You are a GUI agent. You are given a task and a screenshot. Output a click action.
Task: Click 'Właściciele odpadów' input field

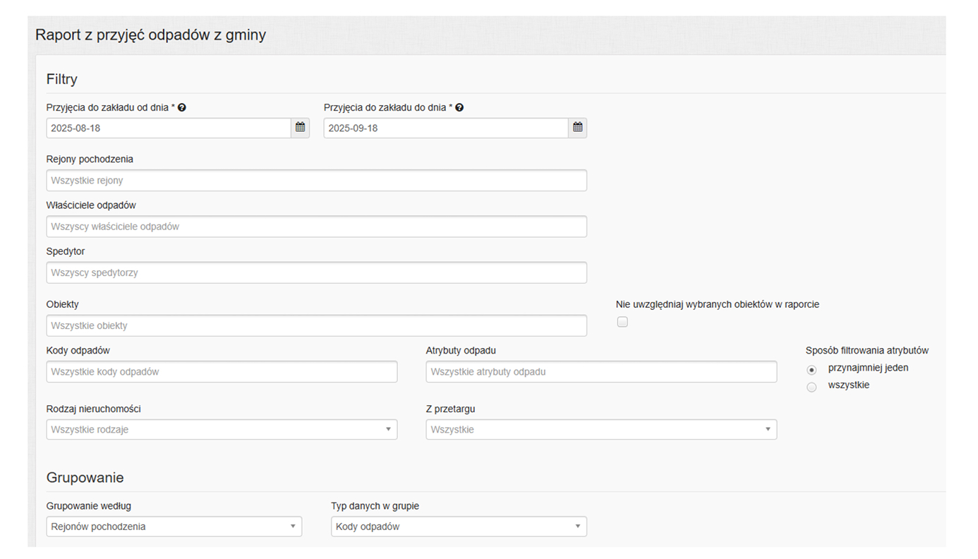(x=316, y=227)
